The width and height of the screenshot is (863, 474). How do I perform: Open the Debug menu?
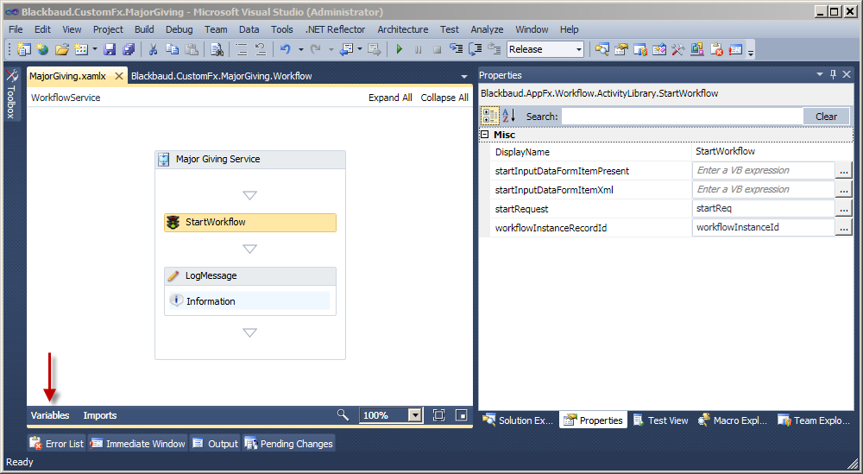point(179,29)
